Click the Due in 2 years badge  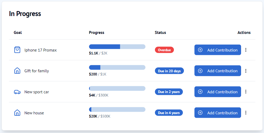pos(169,92)
